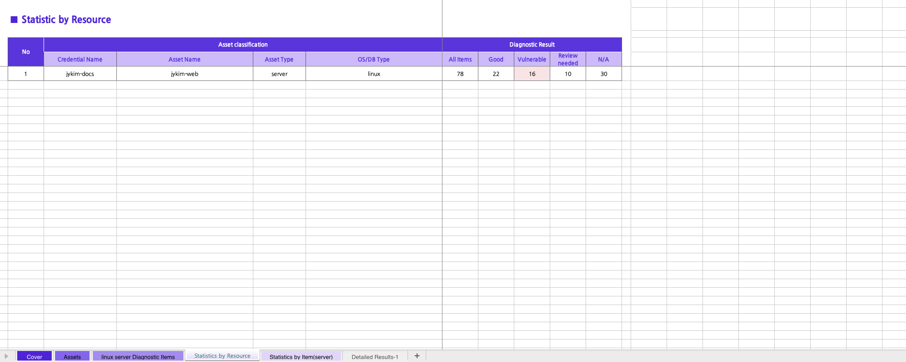Screen dimensions: 906x362
Task: Open the Cover sheet tab
Action: click(x=34, y=357)
